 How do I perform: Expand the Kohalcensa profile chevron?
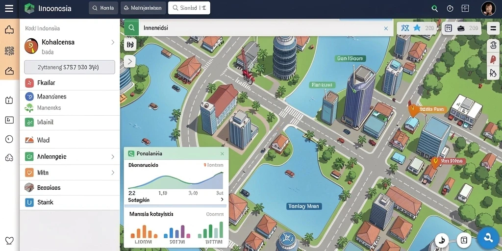[x=113, y=42]
